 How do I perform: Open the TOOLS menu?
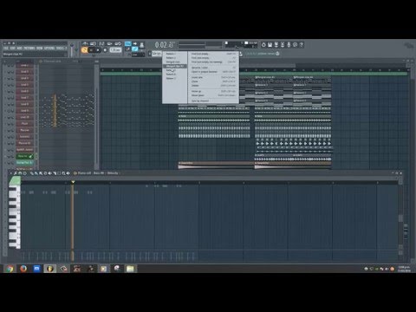pos(61,49)
